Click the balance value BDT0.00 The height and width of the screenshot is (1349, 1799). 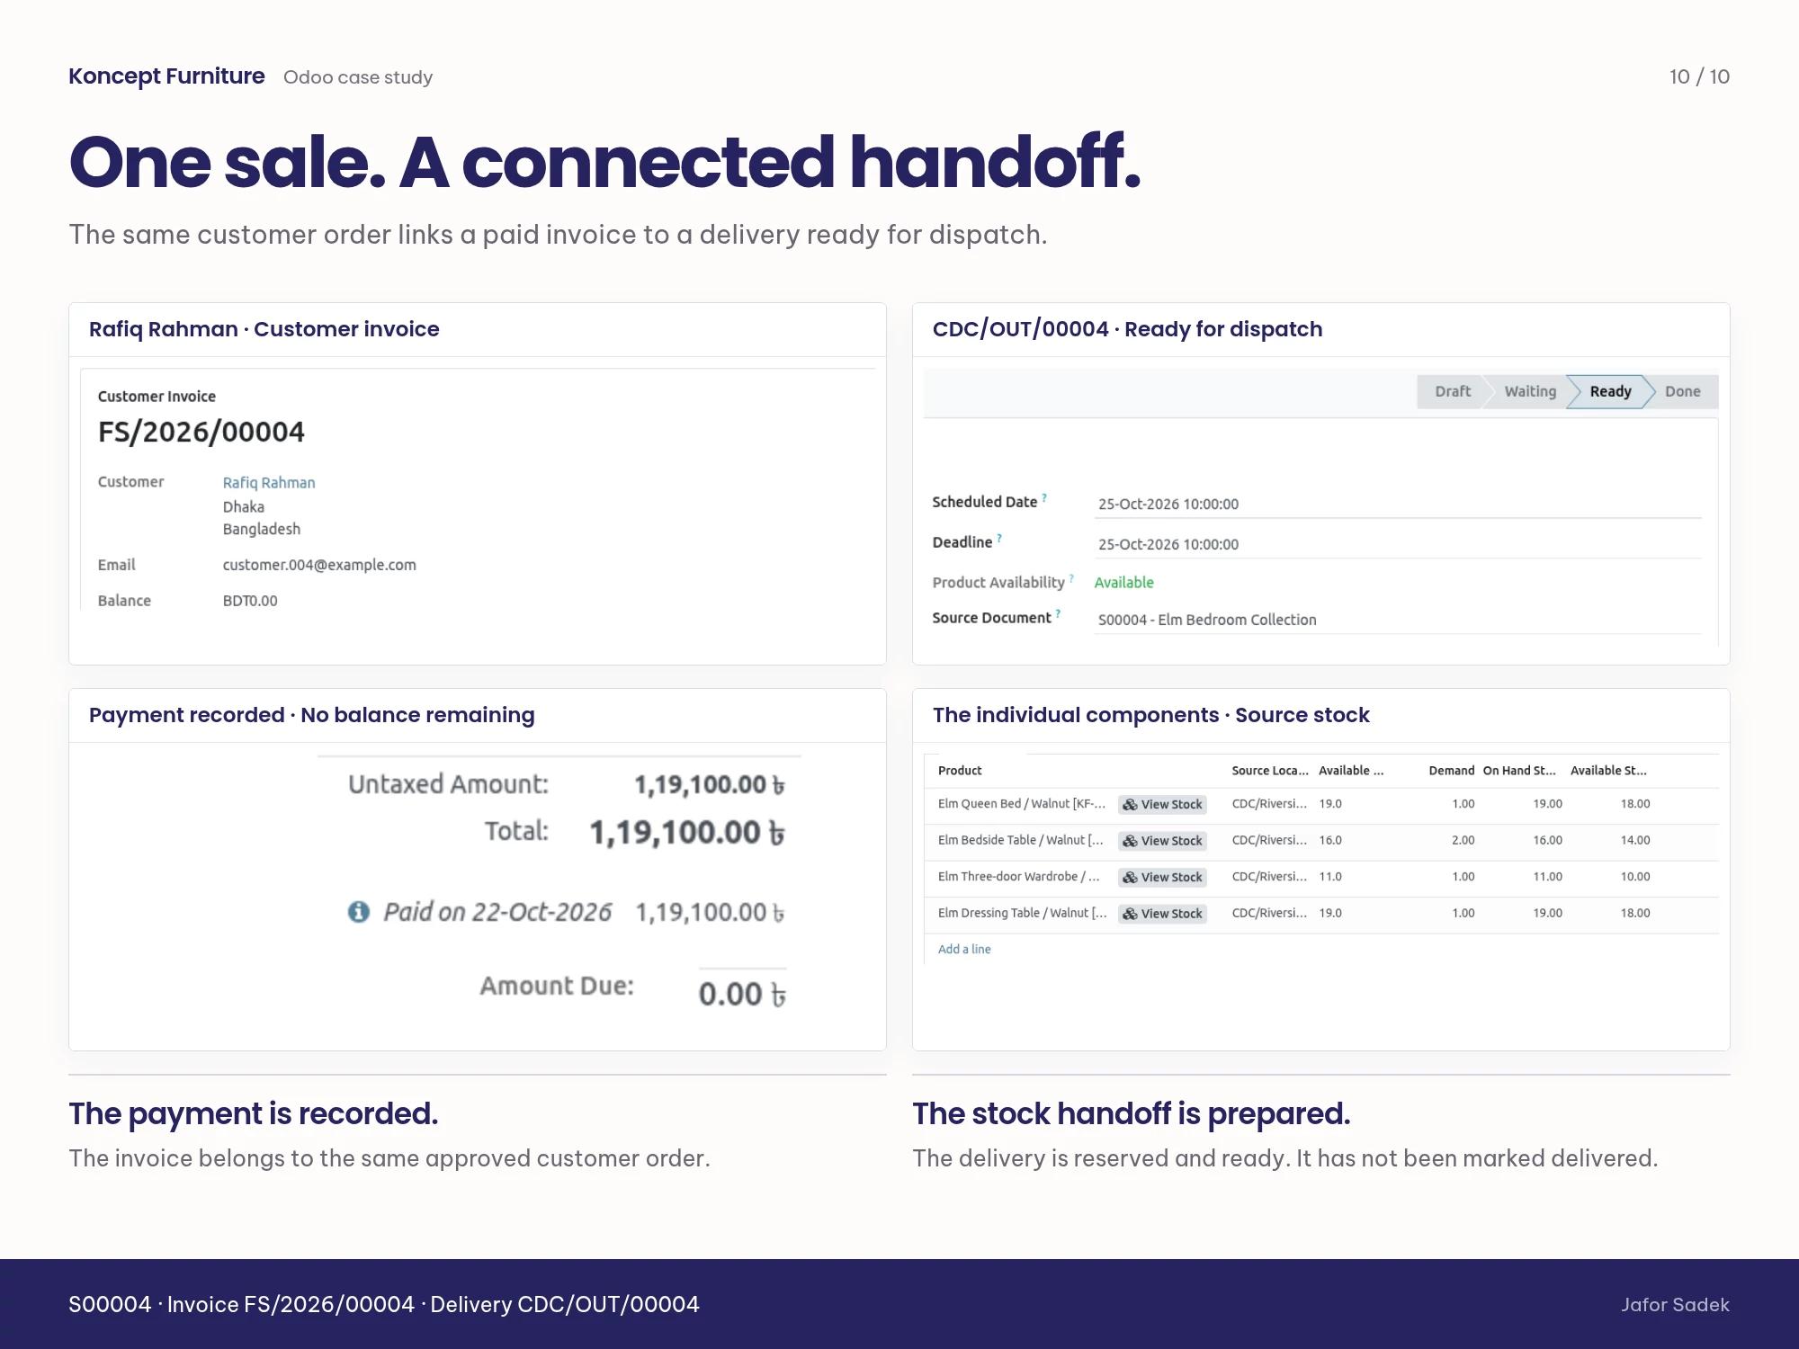point(250,601)
